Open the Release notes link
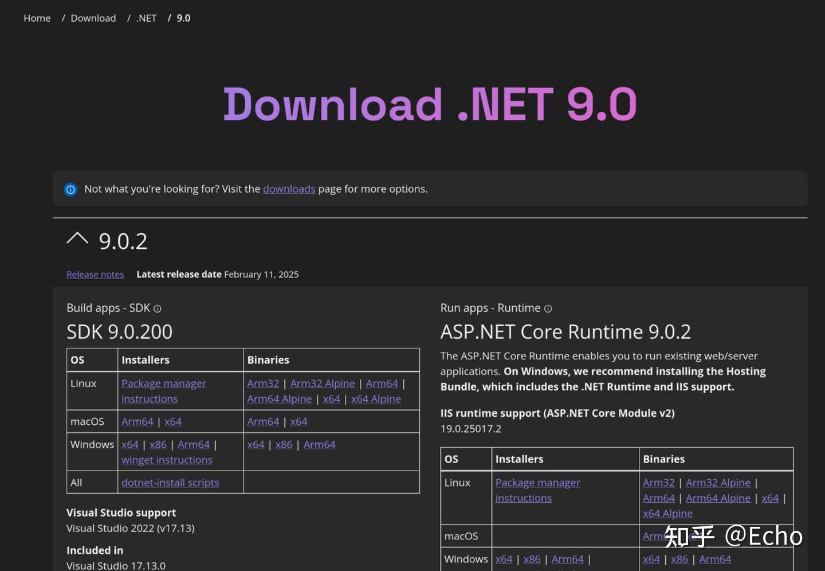Screen dimensions: 825x571 point(95,275)
